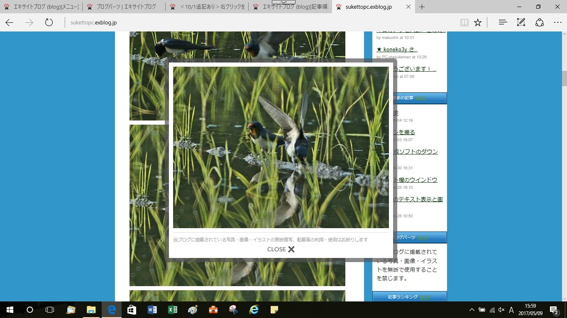This screenshot has width=567, height=318.
Task: Launch Internet Explorer from the taskbar
Action: pos(254,310)
